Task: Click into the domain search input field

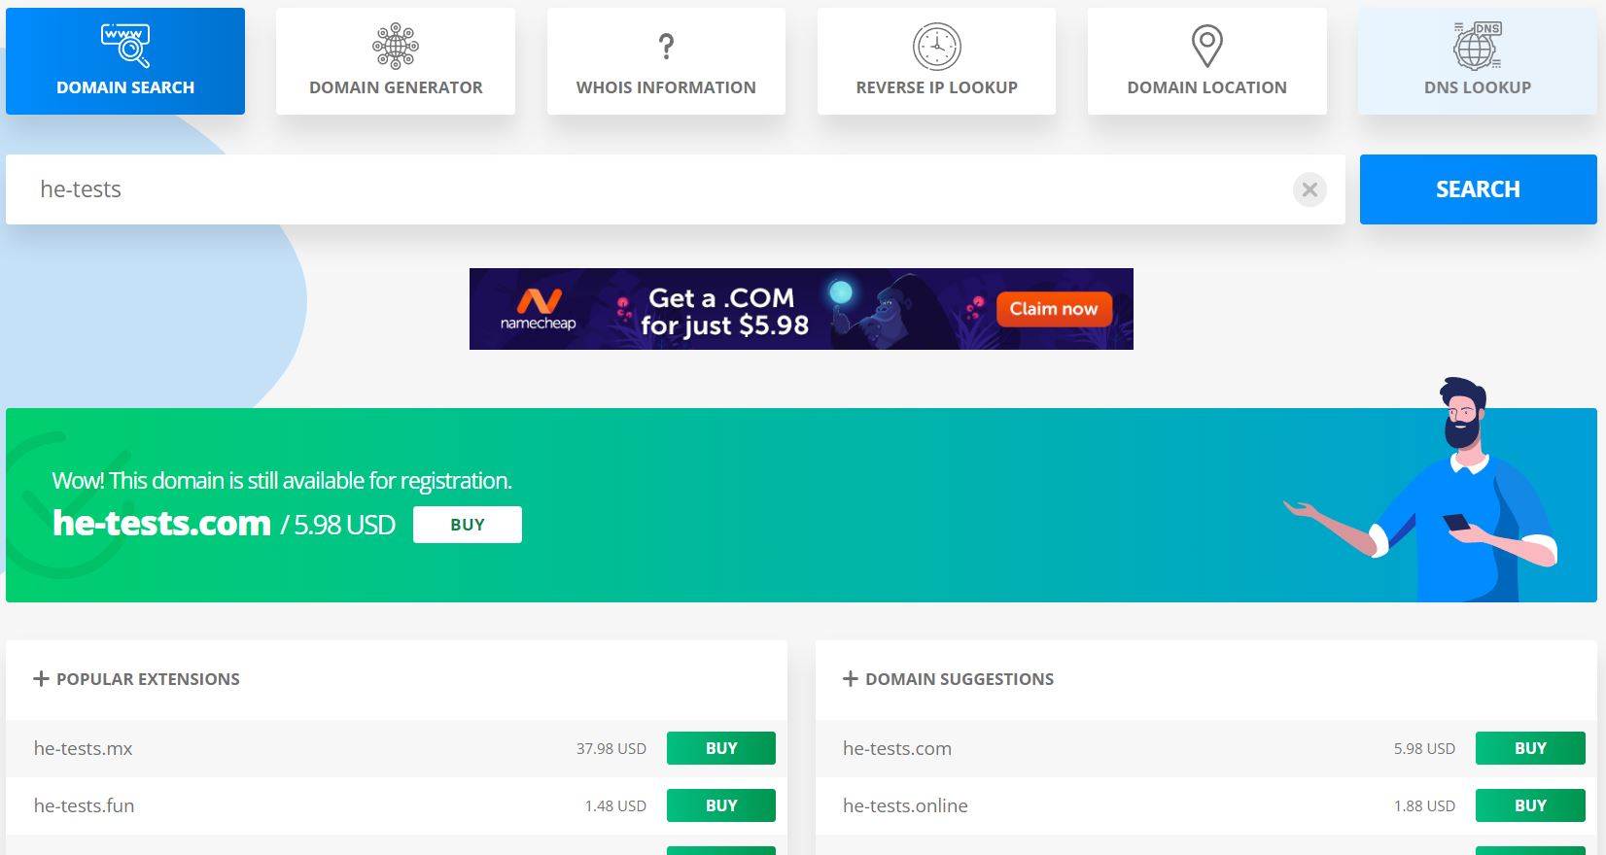Action: (642, 189)
